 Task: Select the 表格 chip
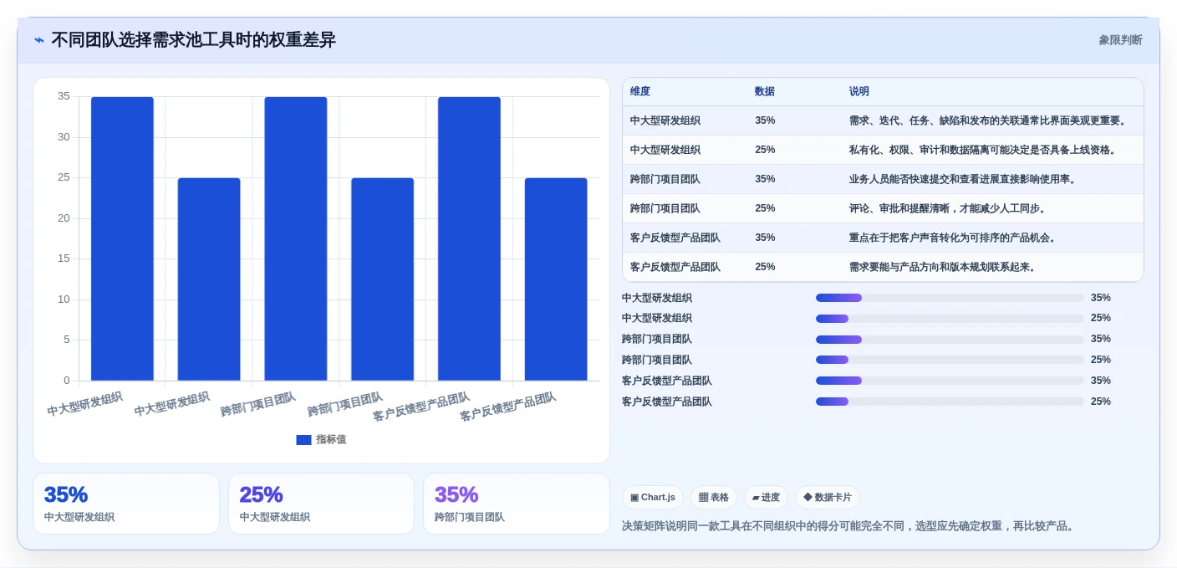coord(714,498)
